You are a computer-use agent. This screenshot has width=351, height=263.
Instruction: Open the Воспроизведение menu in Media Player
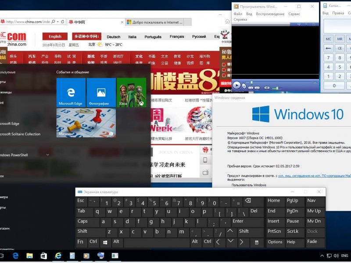point(270,14)
